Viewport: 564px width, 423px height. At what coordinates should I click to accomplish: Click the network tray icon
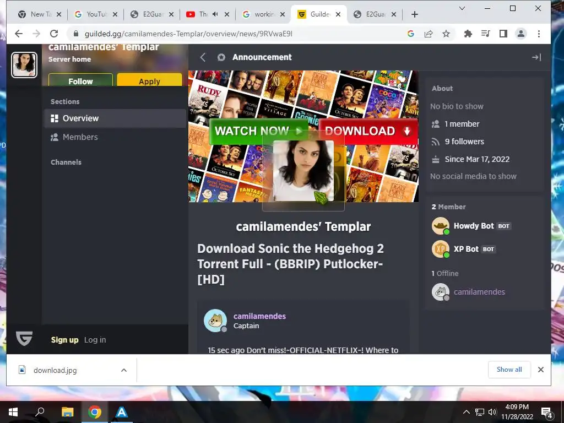click(x=480, y=412)
